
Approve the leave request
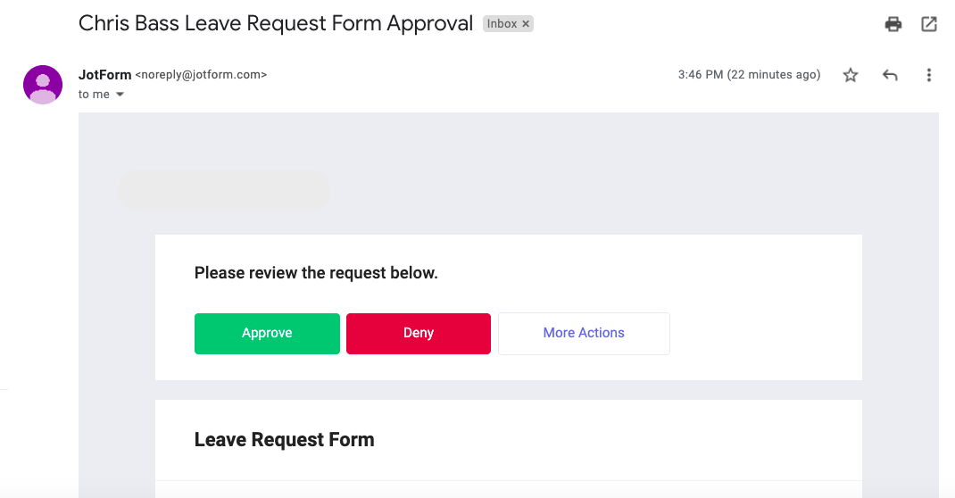pyautogui.click(x=267, y=333)
